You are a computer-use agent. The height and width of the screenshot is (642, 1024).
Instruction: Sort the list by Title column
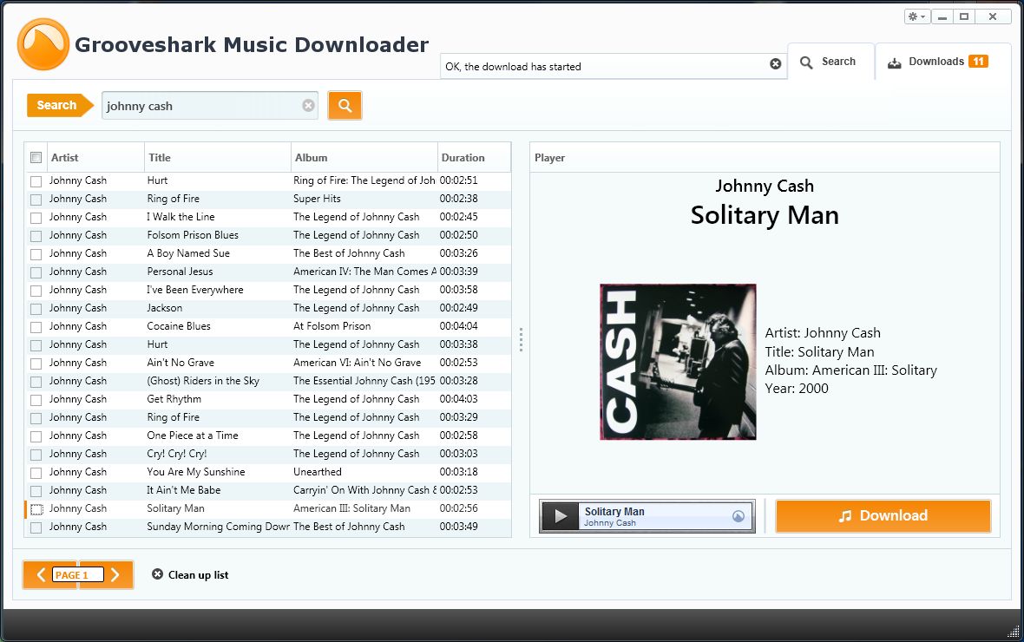218,157
